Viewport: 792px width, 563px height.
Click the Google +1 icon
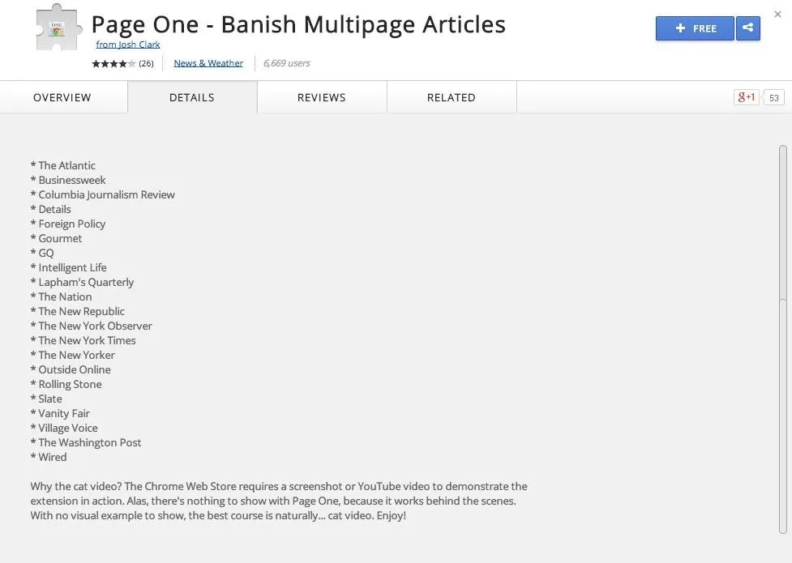[747, 97]
